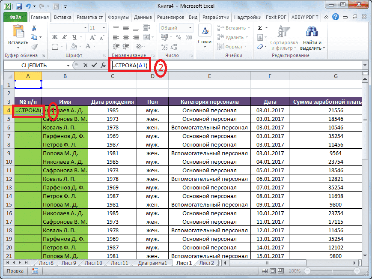Viewport: 372px width, 279px height.
Task: Click the AutoSum Σ icon
Action: 261,27
